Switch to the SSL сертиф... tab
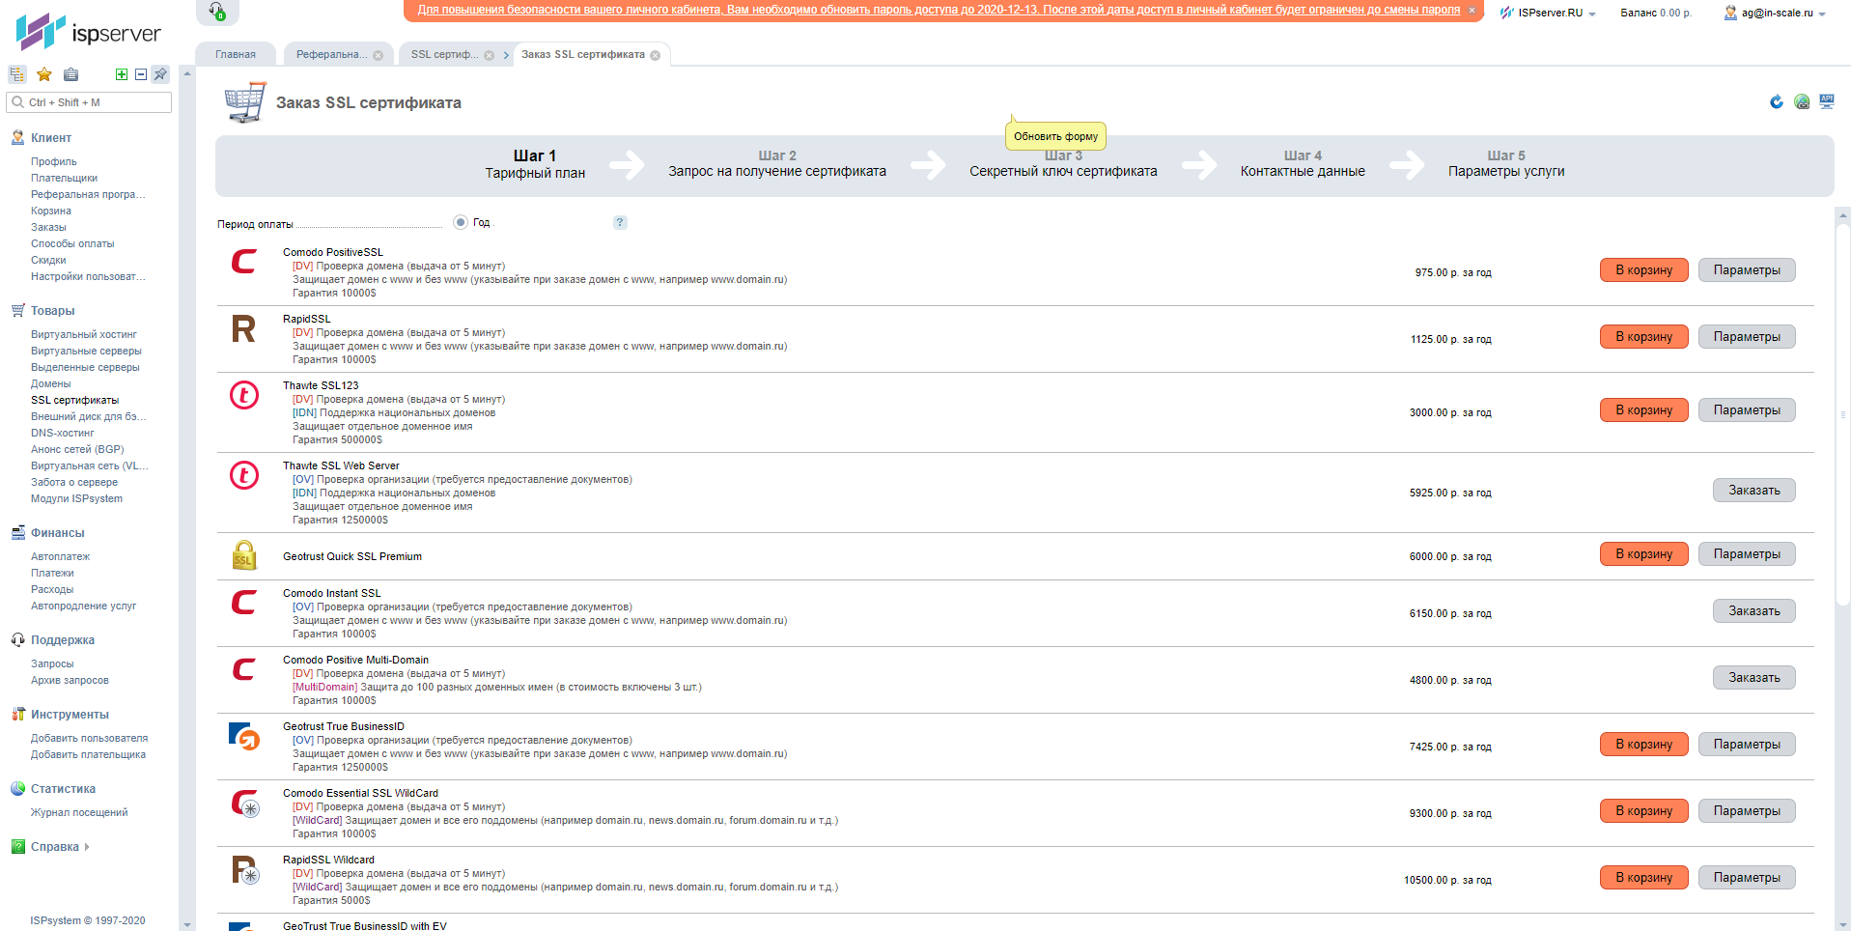 [x=444, y=54]
